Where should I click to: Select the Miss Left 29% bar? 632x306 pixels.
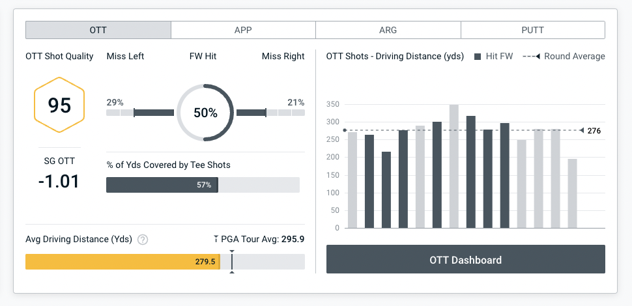click(140, 113)
